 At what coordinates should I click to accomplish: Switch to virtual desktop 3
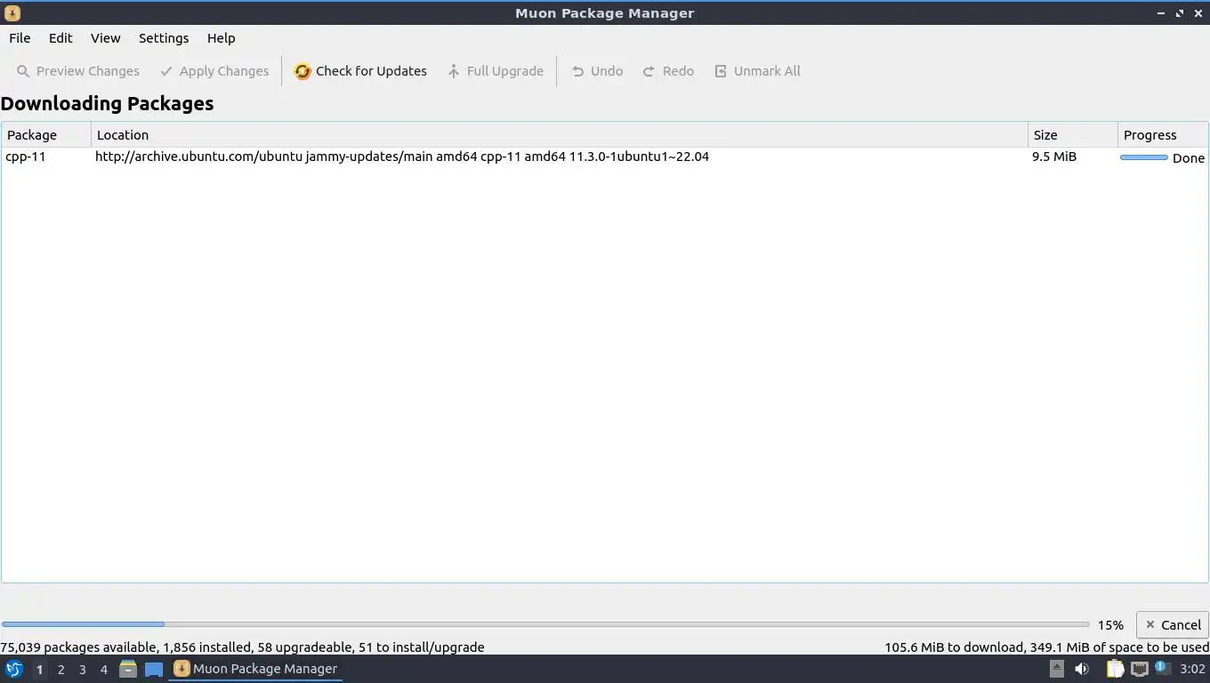82,670
